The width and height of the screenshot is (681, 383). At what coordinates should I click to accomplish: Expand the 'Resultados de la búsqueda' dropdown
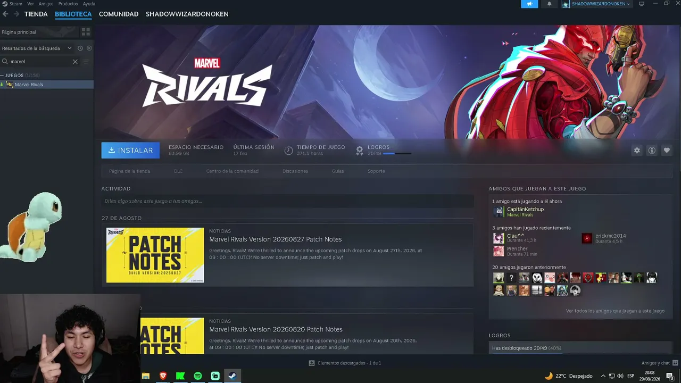(x=69, y=48)
